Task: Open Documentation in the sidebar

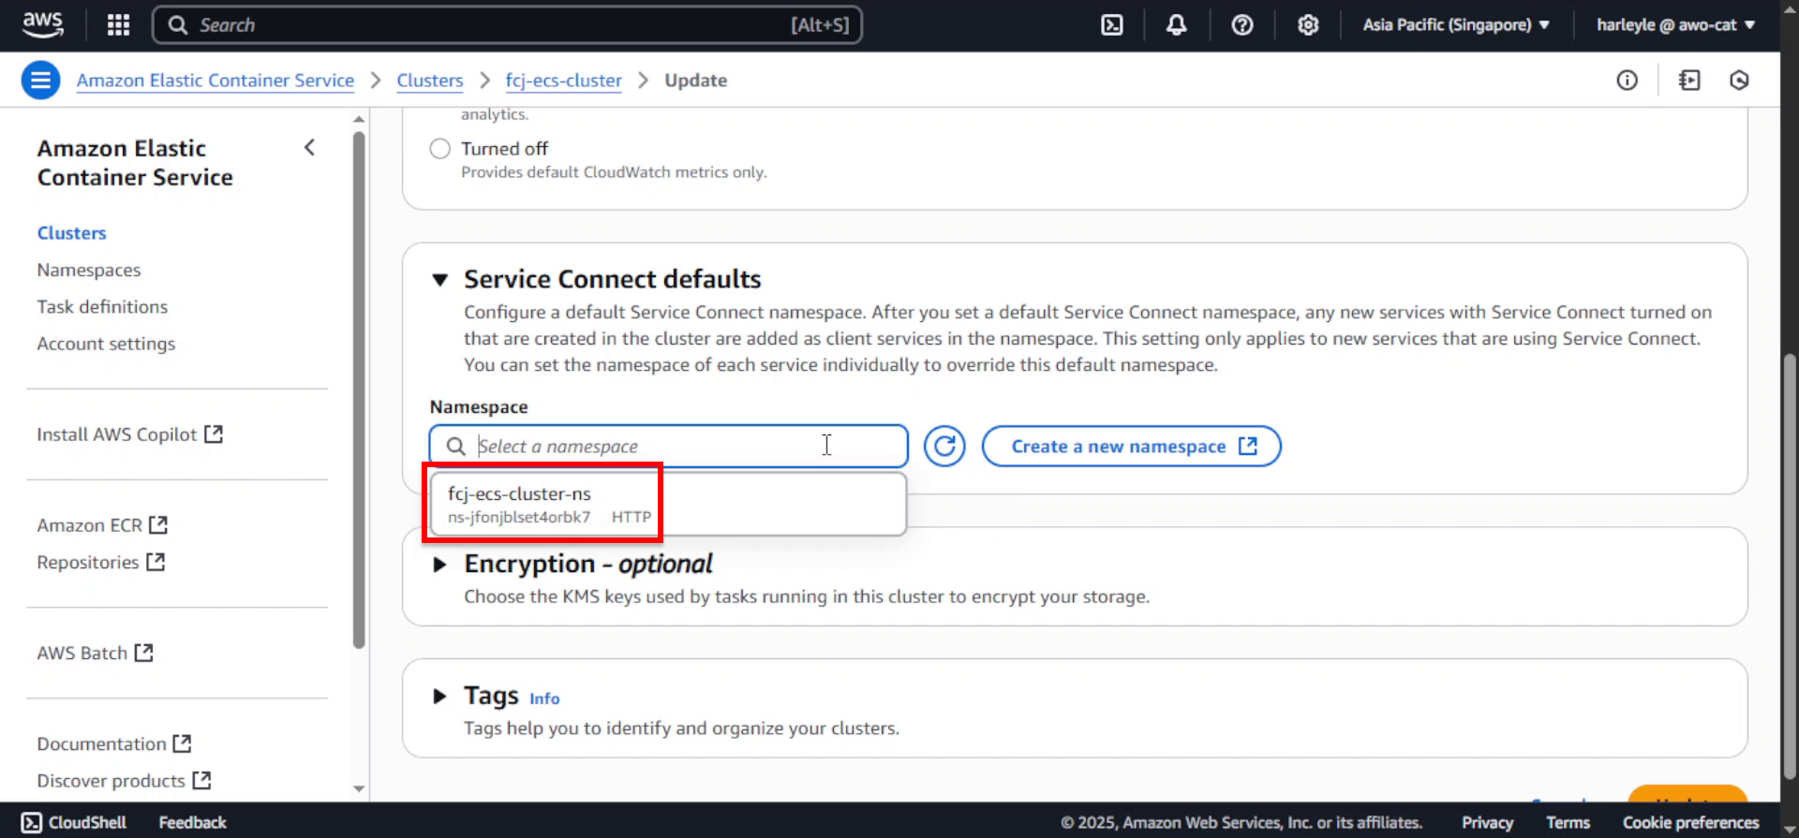Action: coord(102,743)
